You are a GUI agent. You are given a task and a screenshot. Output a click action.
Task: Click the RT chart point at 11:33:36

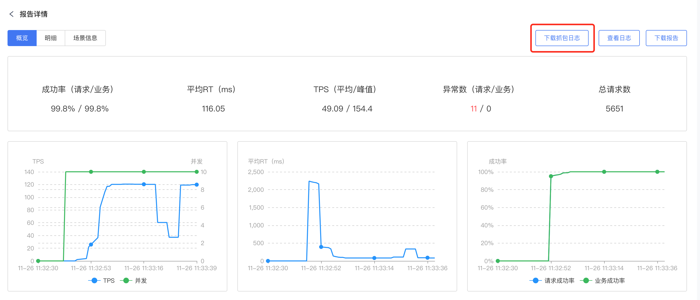[427, 258]
